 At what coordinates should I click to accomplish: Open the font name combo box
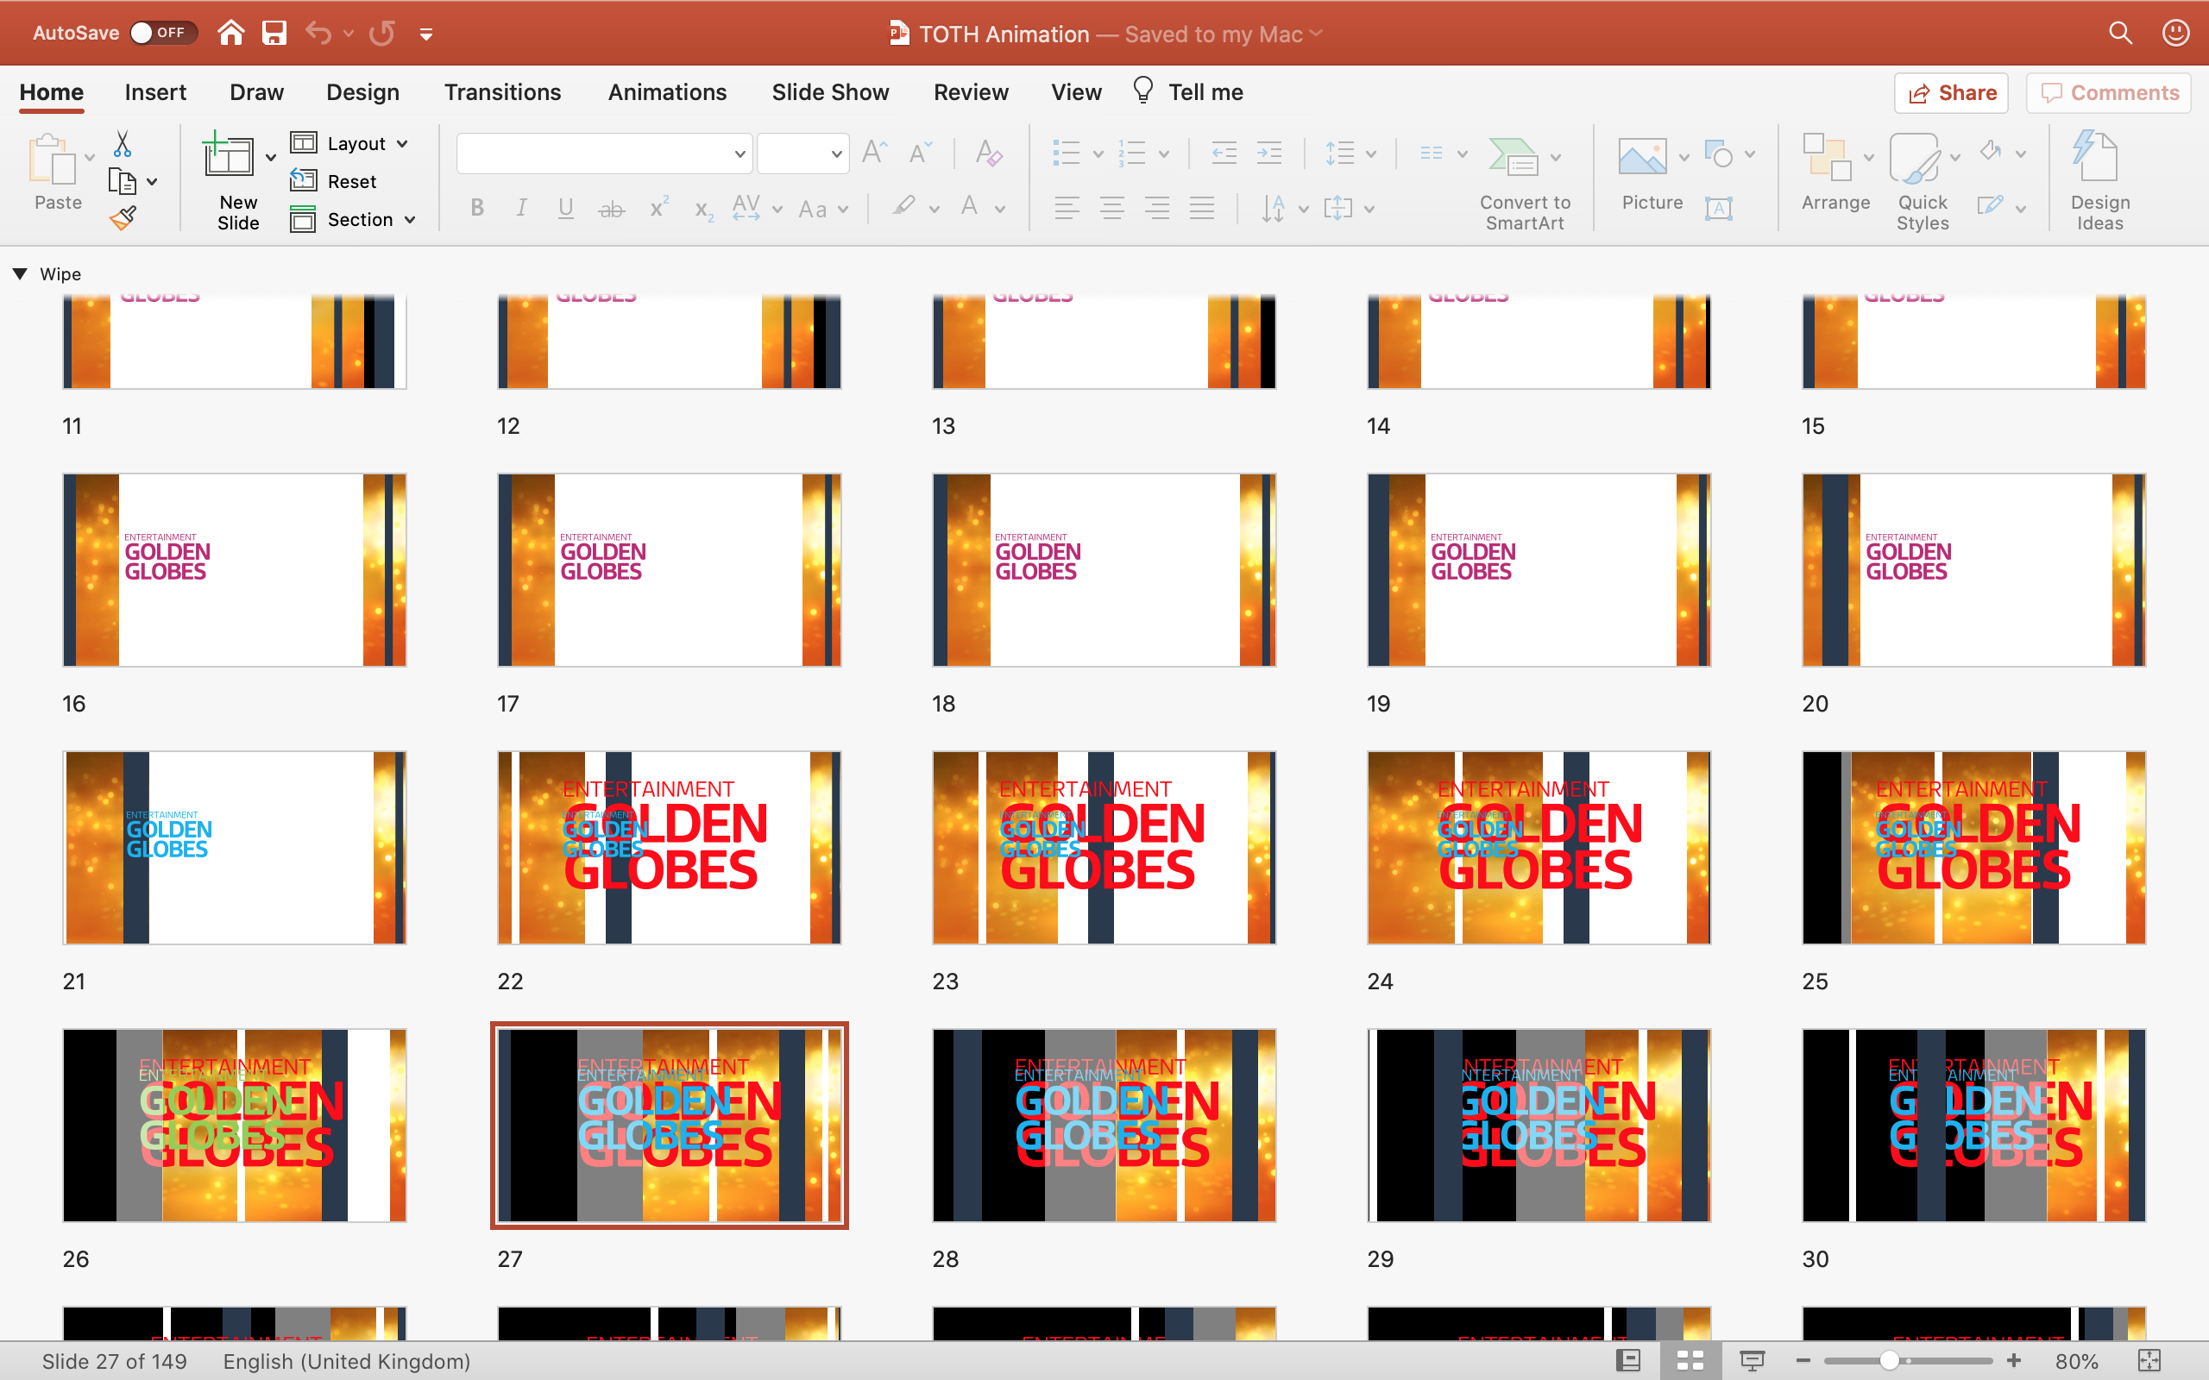[604, 154]
